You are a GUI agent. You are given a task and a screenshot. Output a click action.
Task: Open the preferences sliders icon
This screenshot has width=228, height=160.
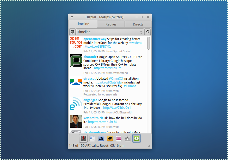pos(127,138)
